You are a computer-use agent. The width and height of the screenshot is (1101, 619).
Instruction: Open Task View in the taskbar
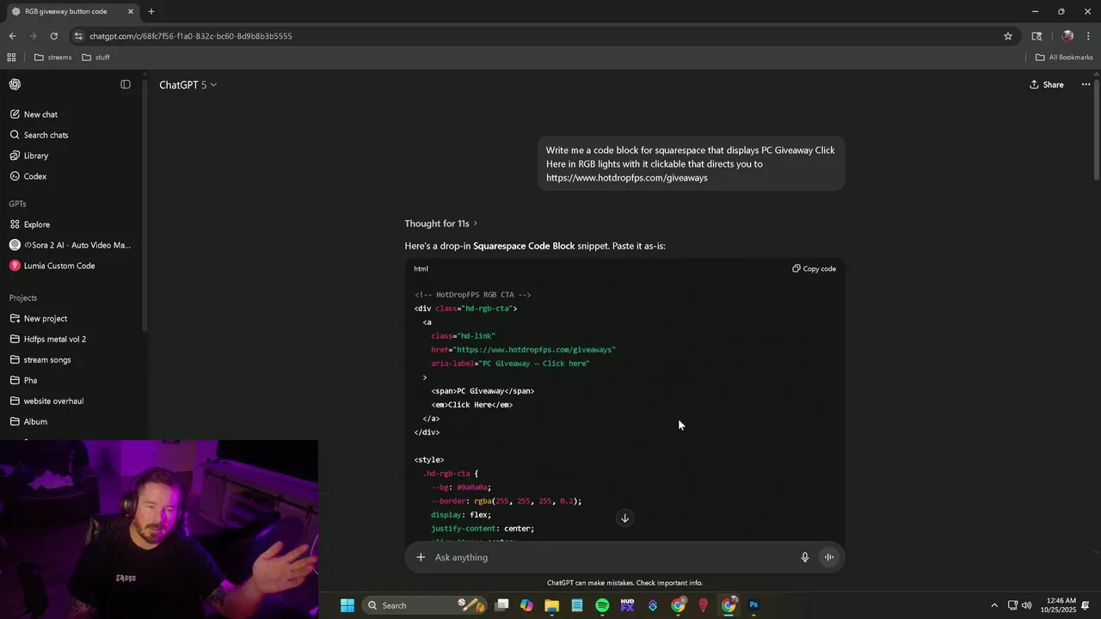point(501,605)
